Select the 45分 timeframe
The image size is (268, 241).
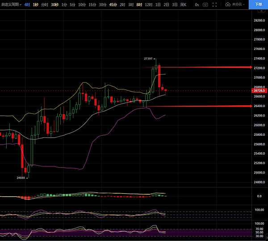113,4
